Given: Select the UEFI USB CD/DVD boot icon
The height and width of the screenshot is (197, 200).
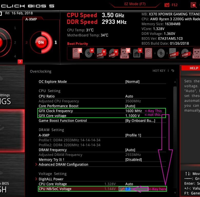Looking at the screenshot, I should (113, 53).
